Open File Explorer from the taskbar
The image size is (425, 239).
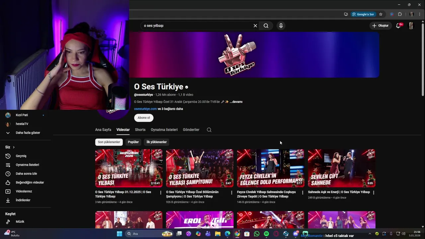click(218, 234)
